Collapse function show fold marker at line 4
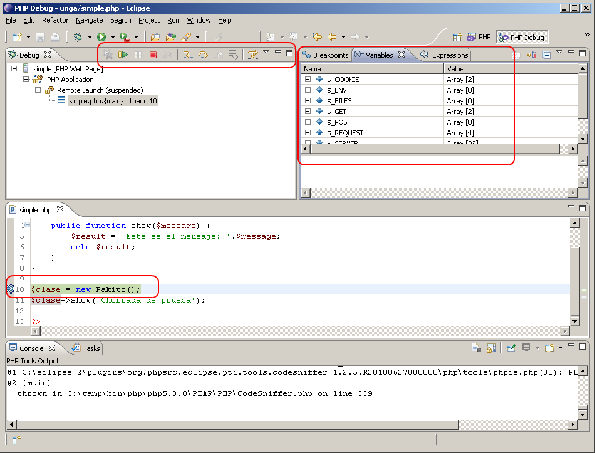Image resolution: width=595 pixels, height=453 pixels. 28,225
